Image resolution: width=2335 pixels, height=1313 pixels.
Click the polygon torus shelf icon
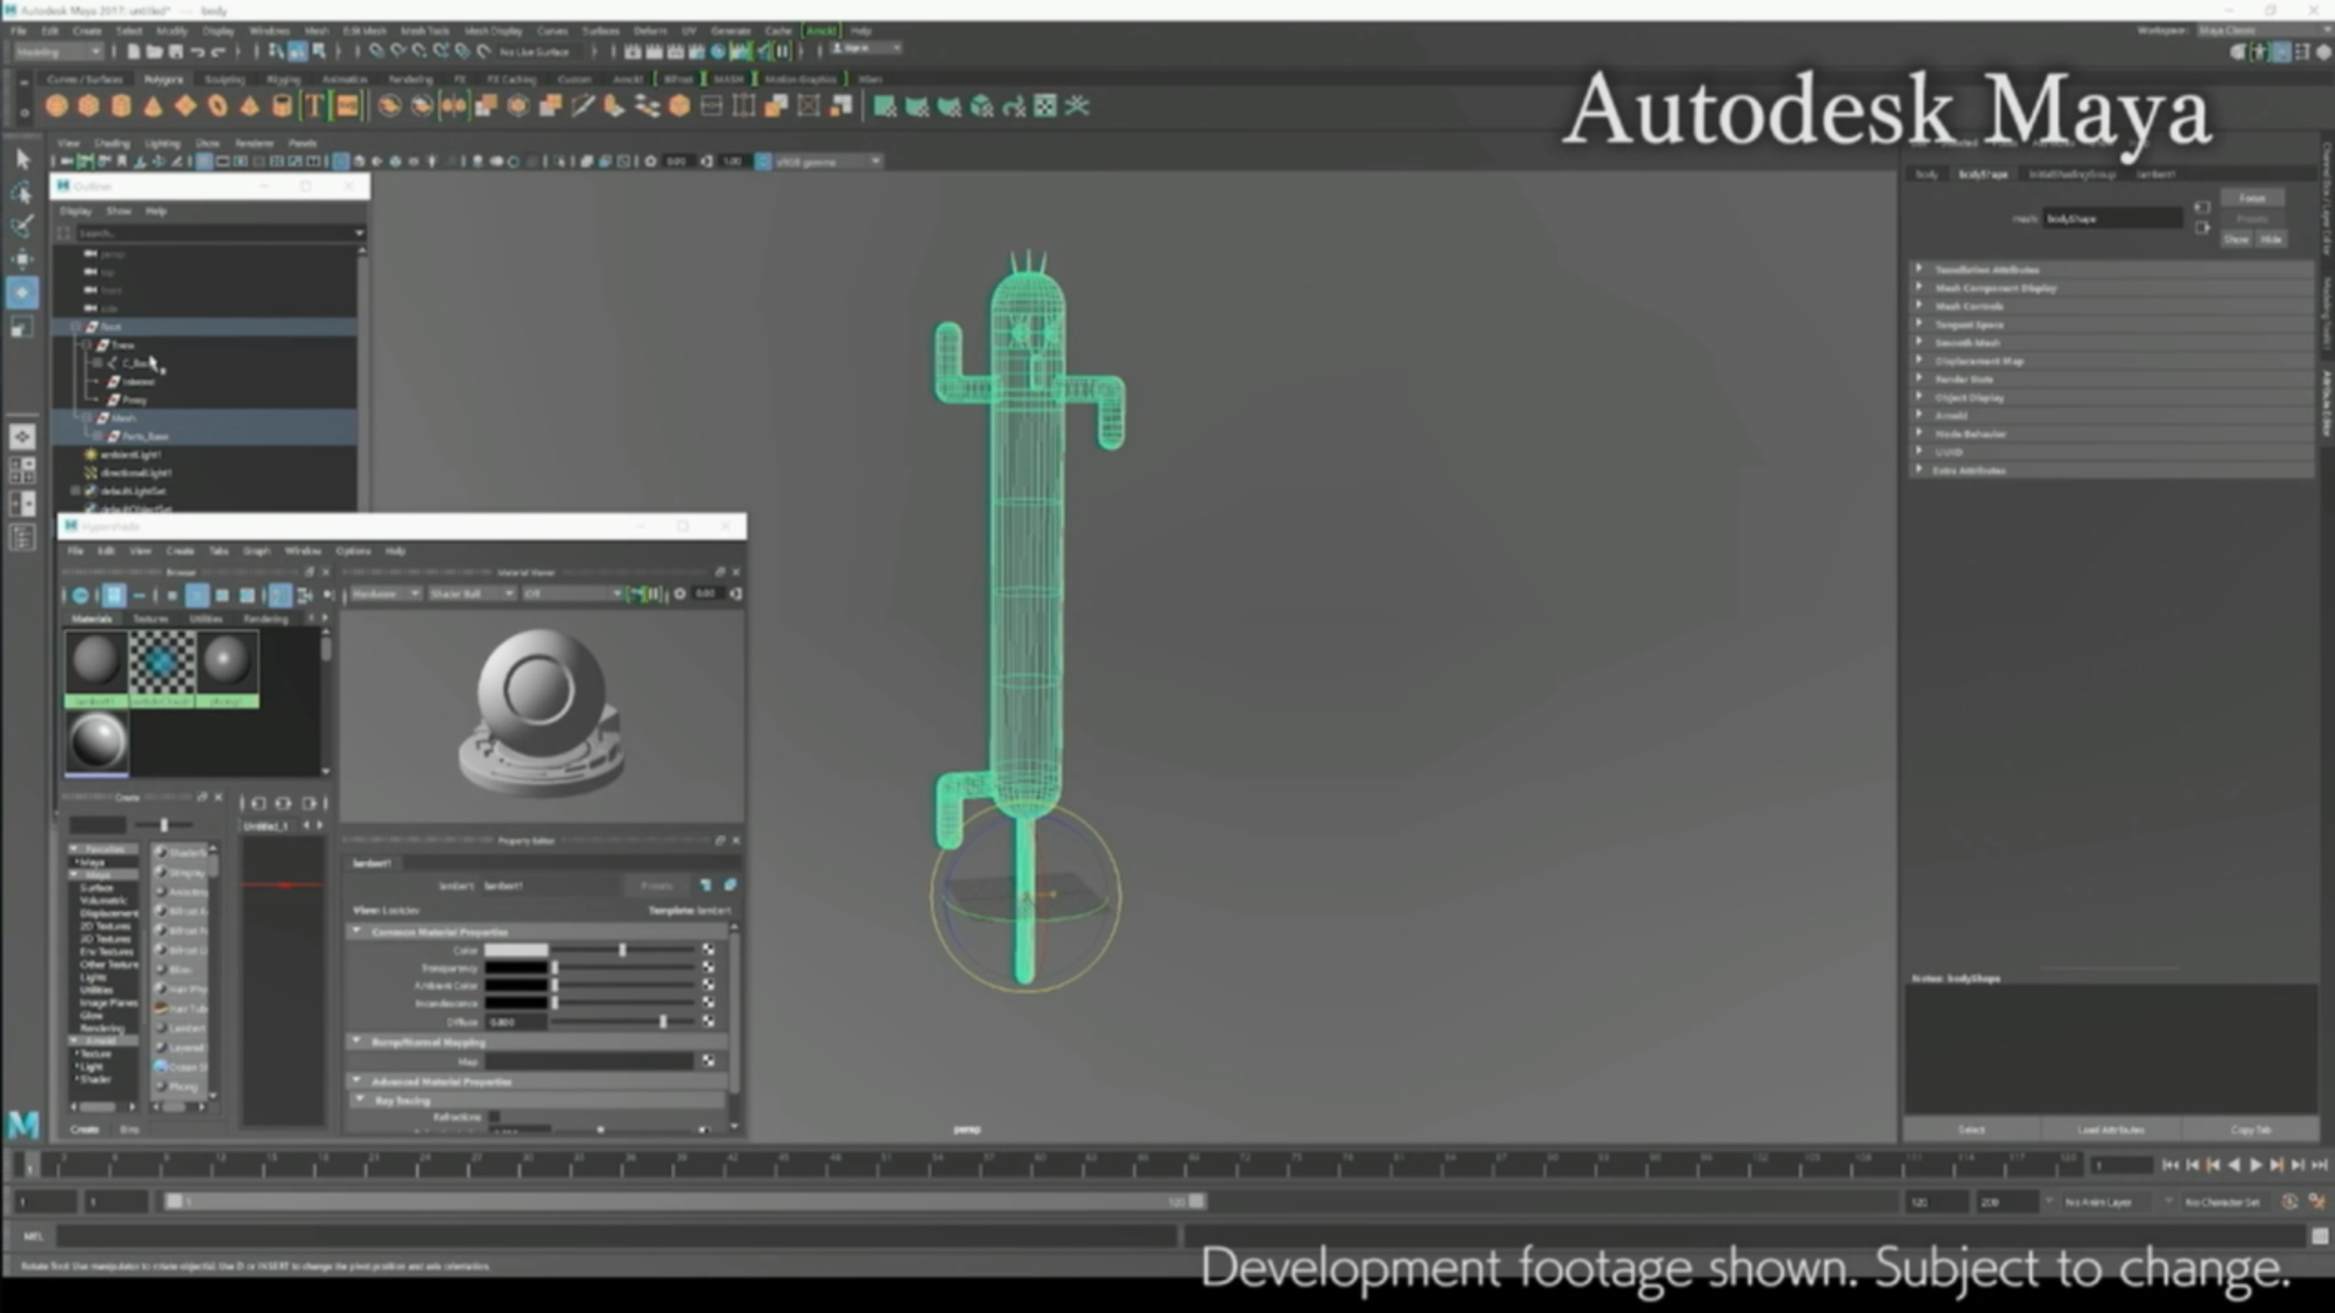pyautogui.click(x=217, y=107)
